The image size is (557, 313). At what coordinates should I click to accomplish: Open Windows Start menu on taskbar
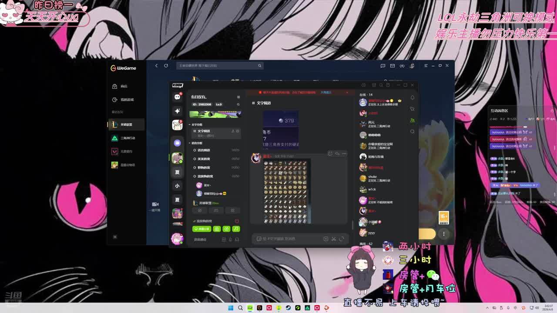231,308
